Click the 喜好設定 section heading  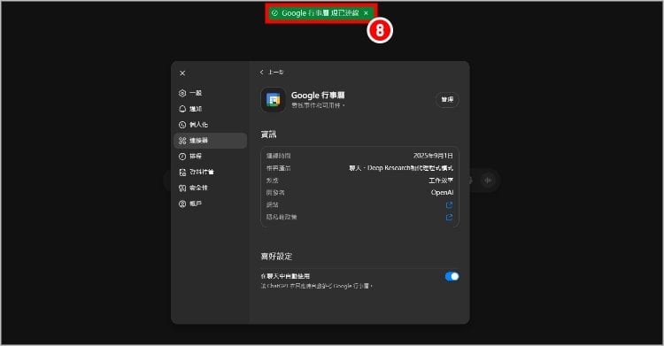tap(276, 257)
